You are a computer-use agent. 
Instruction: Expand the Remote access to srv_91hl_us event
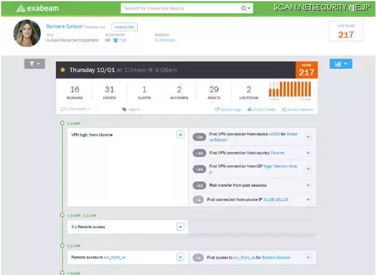(180, 257)
